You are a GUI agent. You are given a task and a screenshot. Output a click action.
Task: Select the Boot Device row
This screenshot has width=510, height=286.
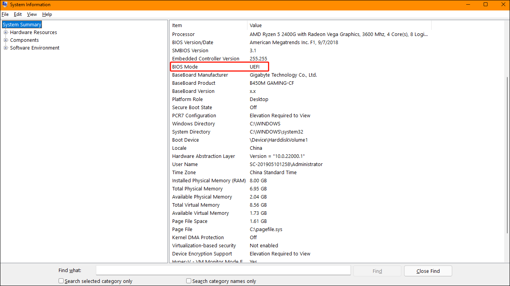[x=301, y=140]
